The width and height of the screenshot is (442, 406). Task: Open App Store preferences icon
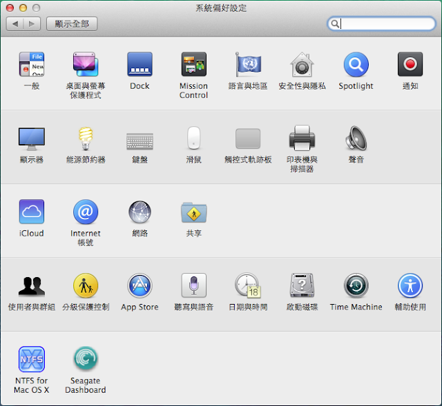[x=140, y=285]
